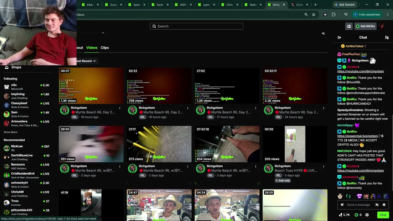Open the Kick dashboard panel icon

[349, 26]
